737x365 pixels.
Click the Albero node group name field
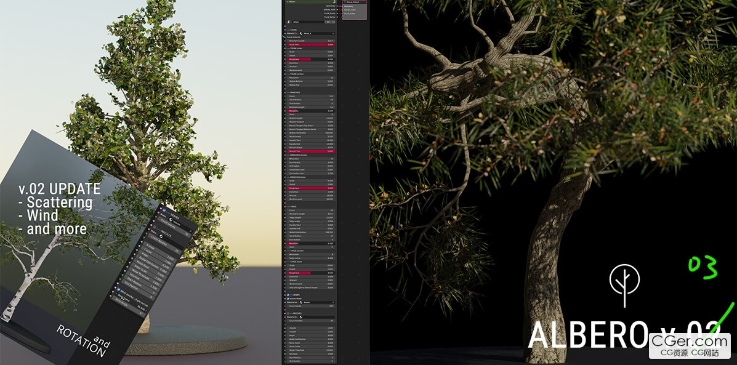coord(308,22)
